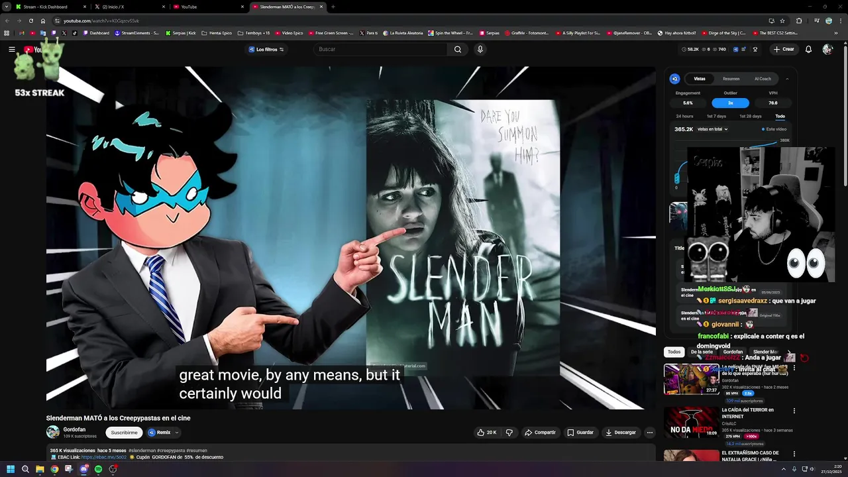
Task: Open the Gordofan channel name link
Action: (x=74, y=429)
